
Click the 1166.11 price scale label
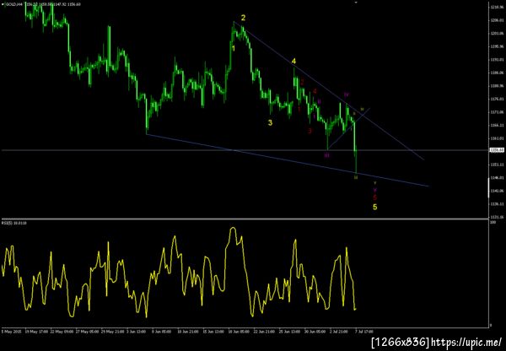pyautogui.click(x=498, y=125)
